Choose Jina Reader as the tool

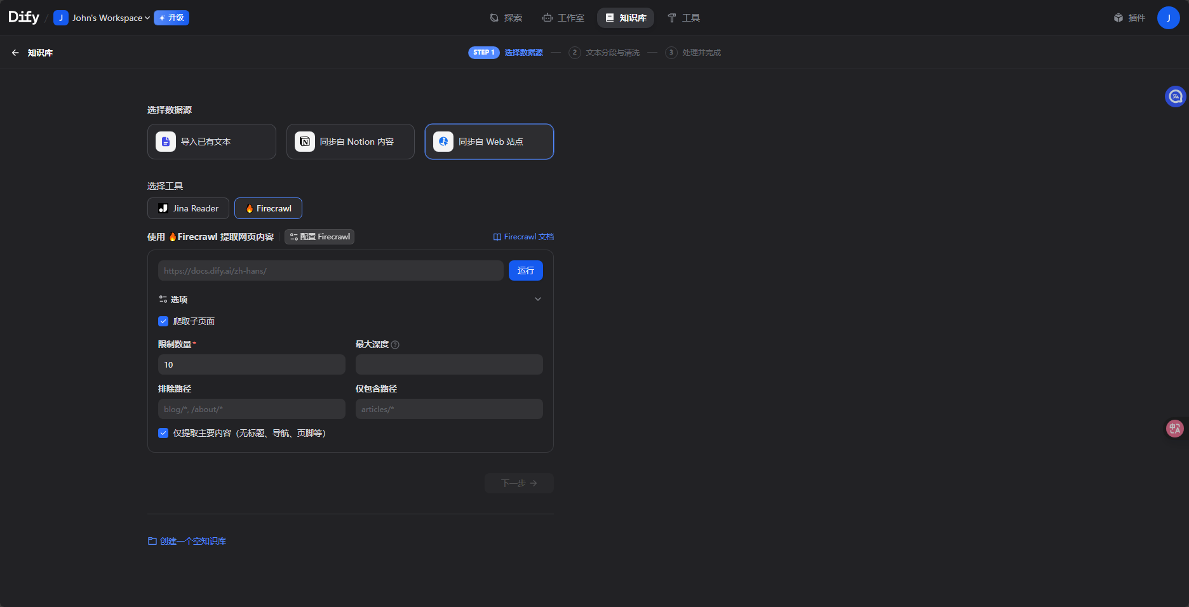tap(188, 208)
